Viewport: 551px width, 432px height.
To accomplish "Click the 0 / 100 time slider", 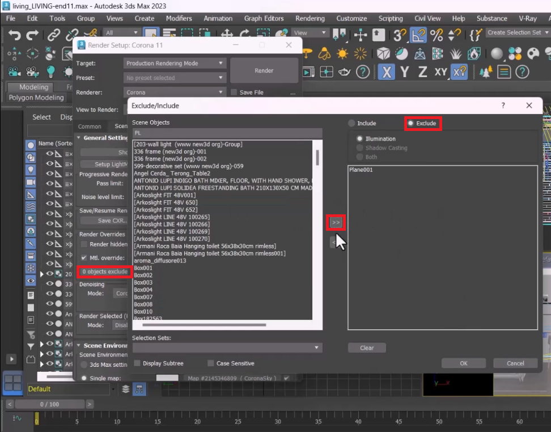I will (x=49, y=404).
